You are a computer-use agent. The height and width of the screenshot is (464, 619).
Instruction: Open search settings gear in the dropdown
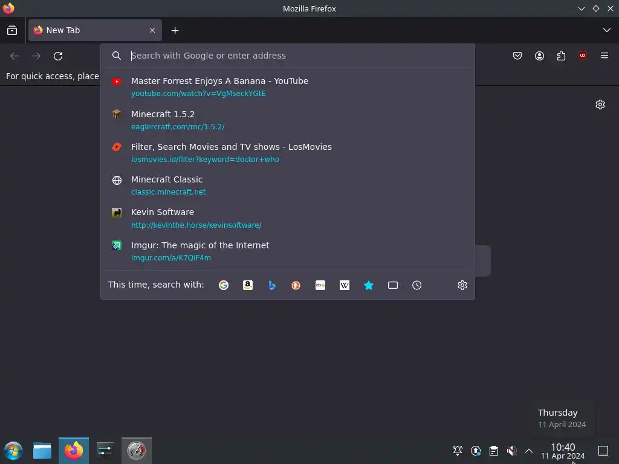pyautogui.click(x=462, y=285)
